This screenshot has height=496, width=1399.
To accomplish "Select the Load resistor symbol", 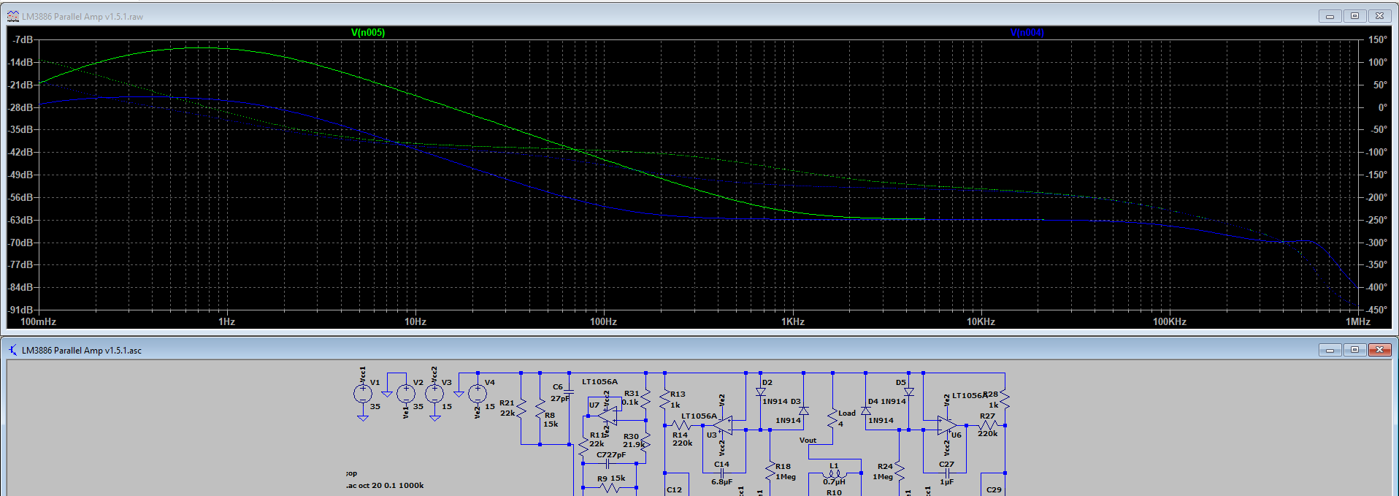I will click(x=832, y=419).
